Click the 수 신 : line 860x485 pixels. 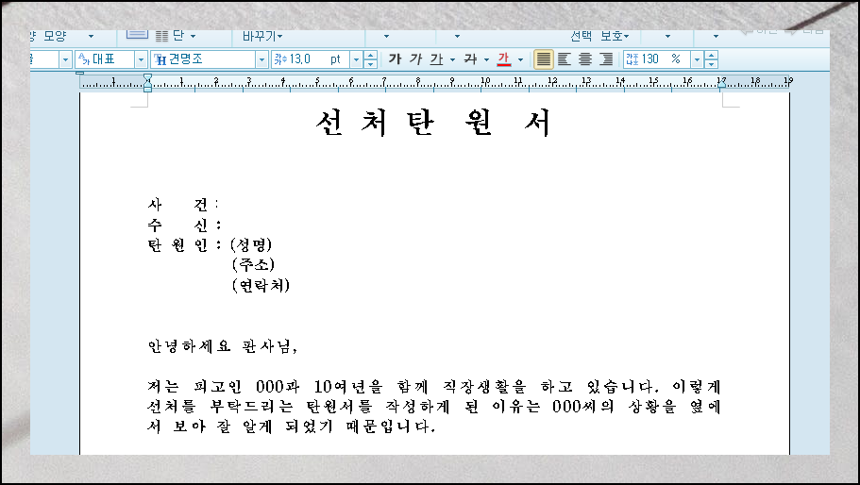click(184, 225)
